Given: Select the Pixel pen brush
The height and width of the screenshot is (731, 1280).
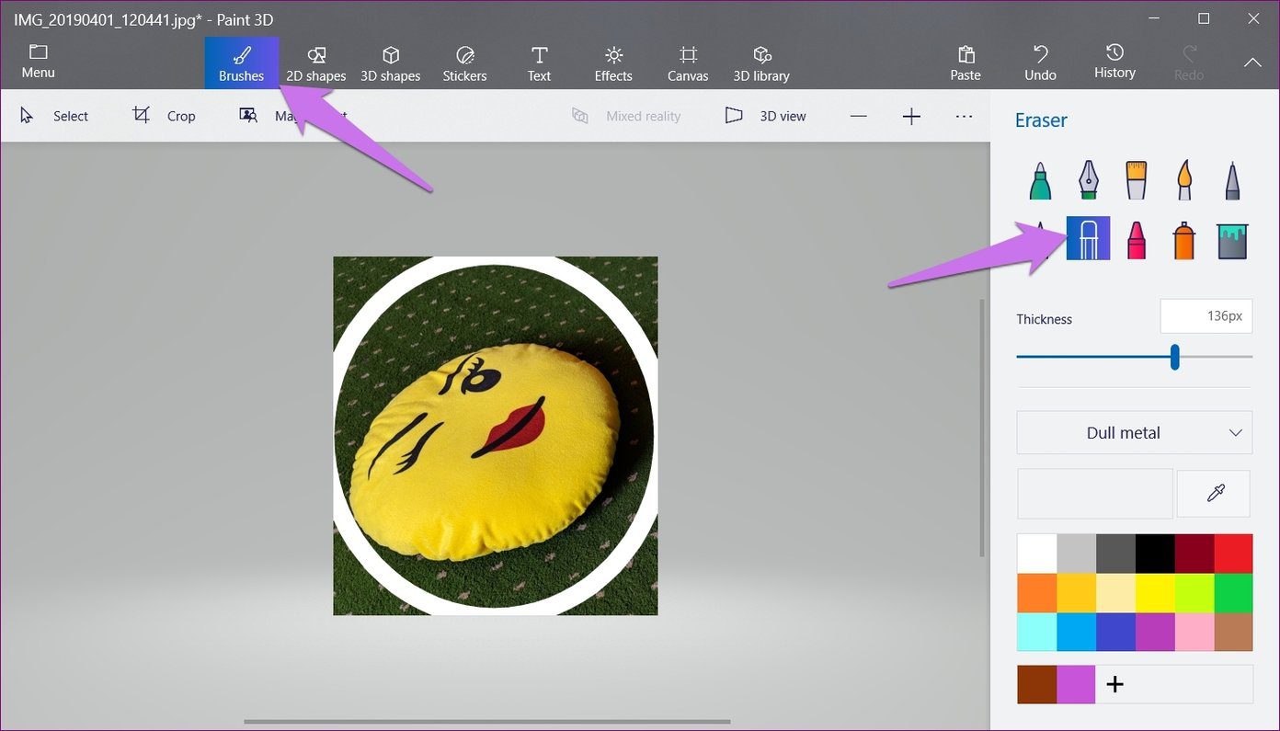Looking at the screenshot, I should point(1232,181).
